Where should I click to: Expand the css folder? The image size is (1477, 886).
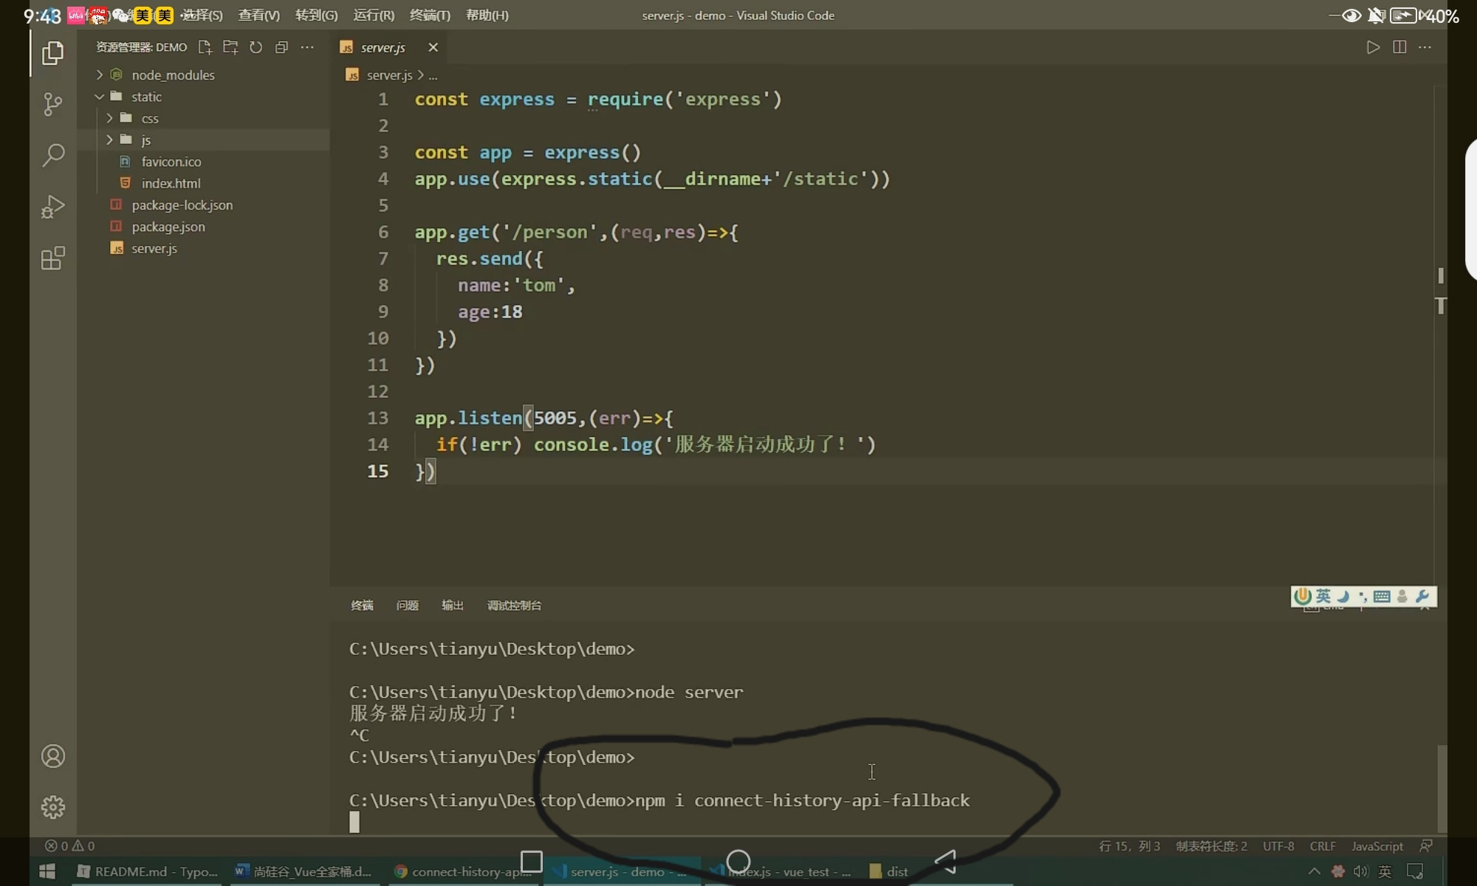pyautogui.click(x=149, y=118)
